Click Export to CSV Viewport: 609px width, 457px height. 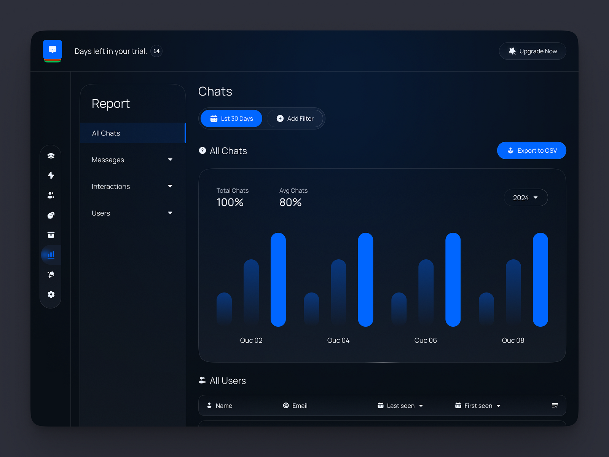click(x=531, y=150)
